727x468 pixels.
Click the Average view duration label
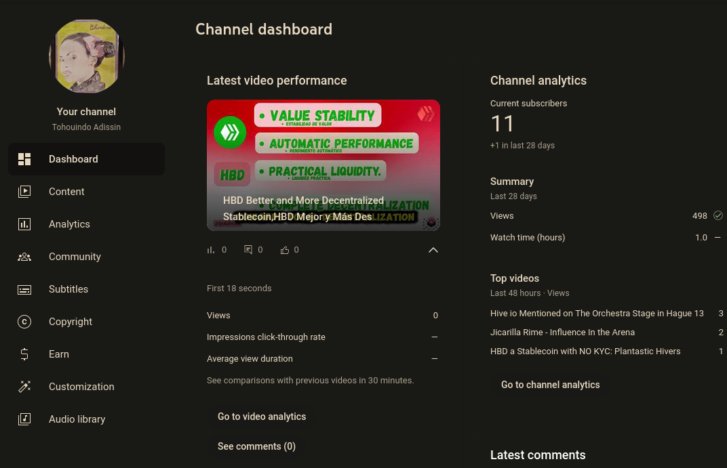[250, 359]
